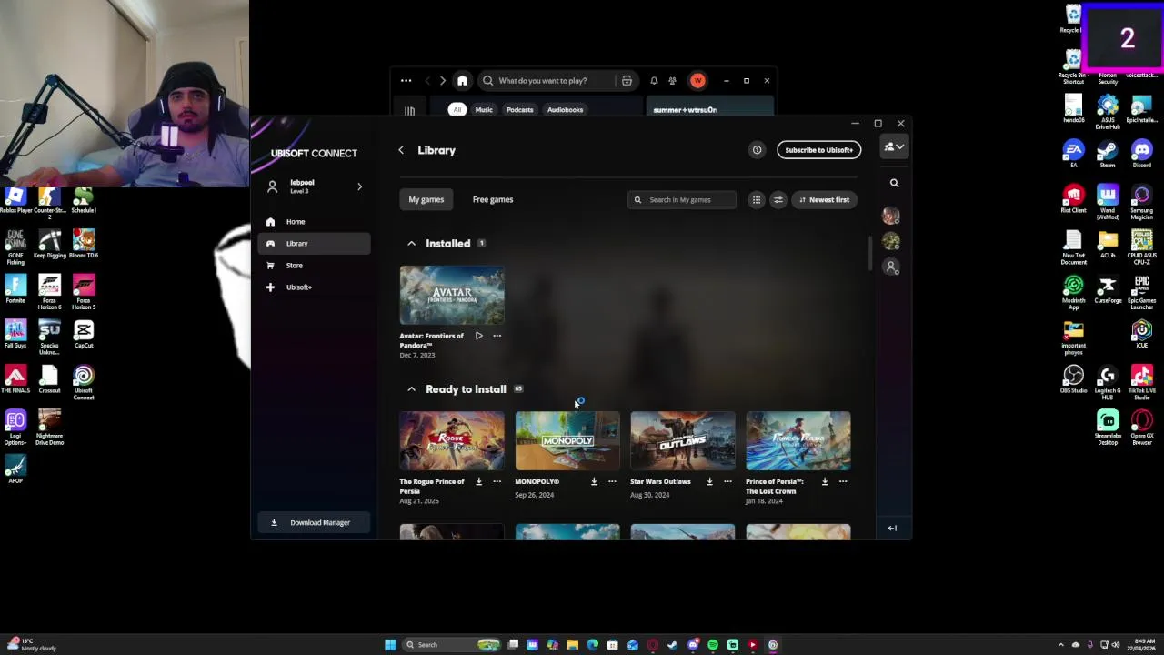1164x655 pixels.
Task: Open Spotify from the taskbar
Action: pos(712,645)
